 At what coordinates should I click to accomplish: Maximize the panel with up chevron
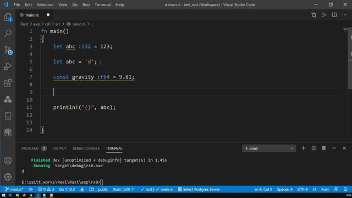334,148
